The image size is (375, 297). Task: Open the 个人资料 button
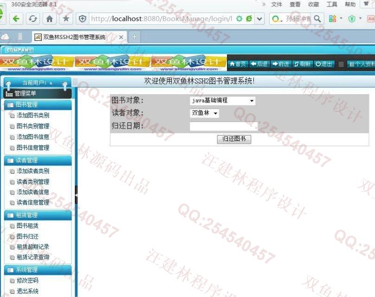(x=362, y=64)
